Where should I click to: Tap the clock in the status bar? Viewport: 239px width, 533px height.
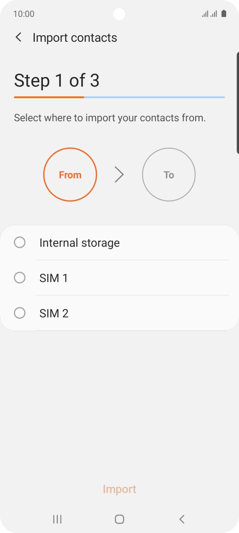click(24, 13)
